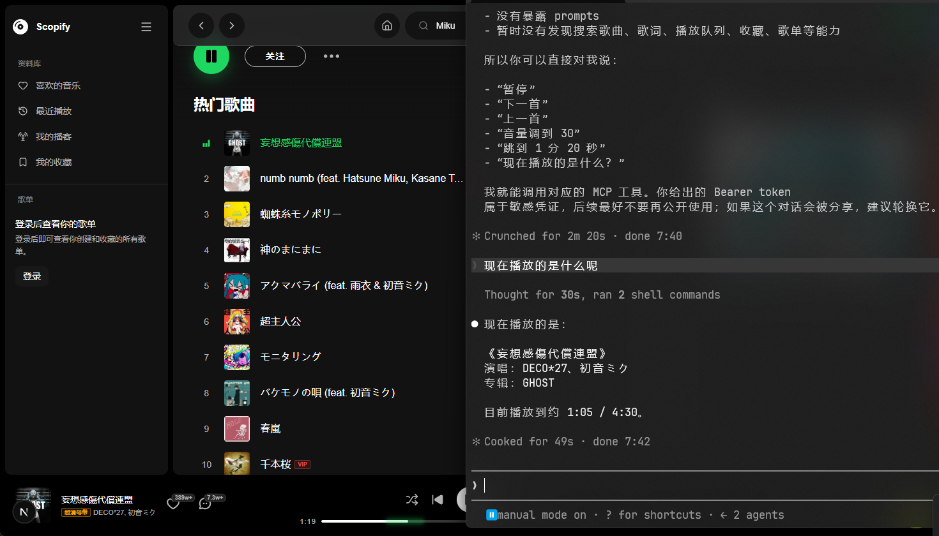Select the 现在播放的是什么呢 prompt line in terminal

[705, 265]
